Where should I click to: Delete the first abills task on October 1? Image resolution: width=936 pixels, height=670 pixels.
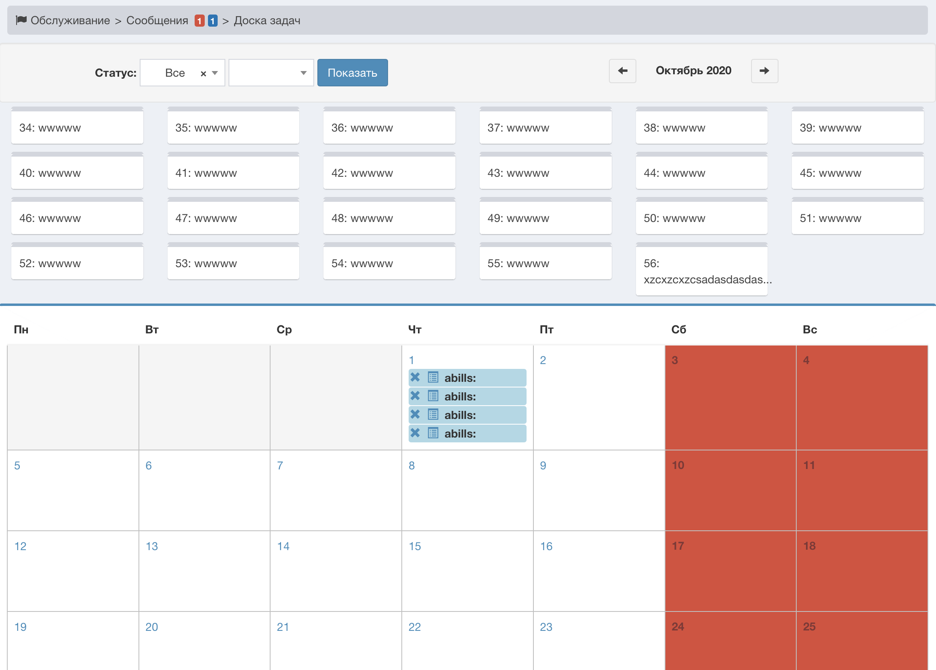pos(415,377)
